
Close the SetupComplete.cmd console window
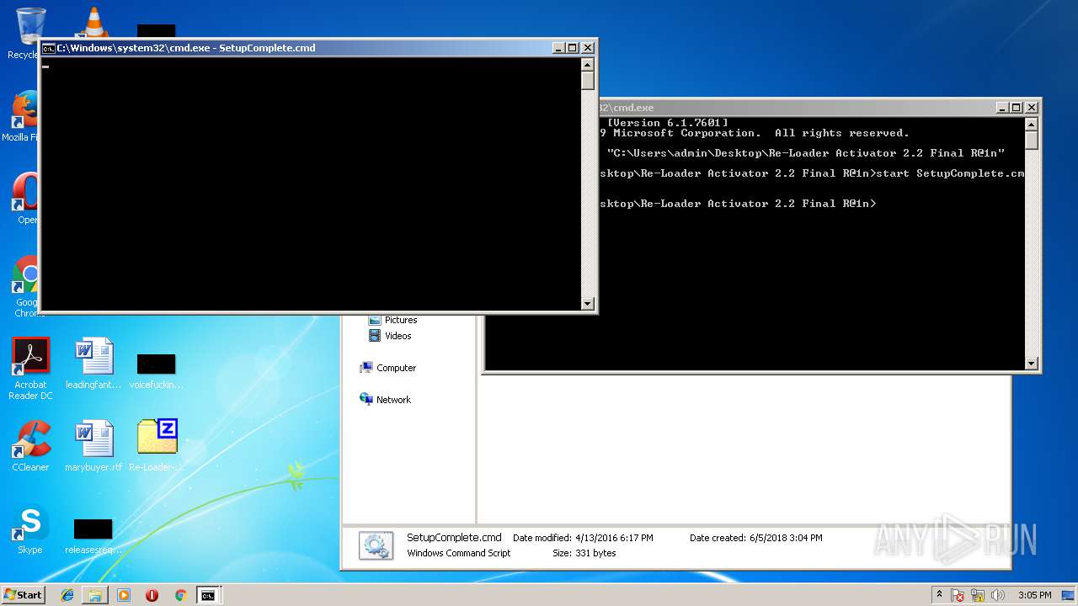[x=588, y=48]
